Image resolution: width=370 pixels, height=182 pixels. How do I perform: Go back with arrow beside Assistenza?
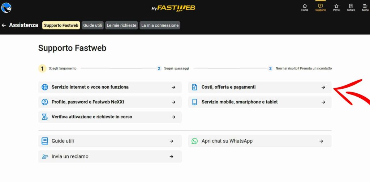click(4, 25)
